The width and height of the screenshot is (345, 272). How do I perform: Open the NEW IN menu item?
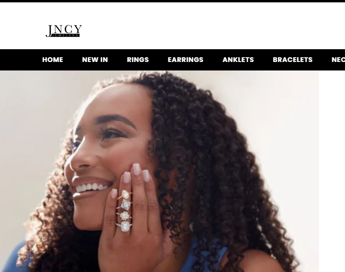pos(95,60)
